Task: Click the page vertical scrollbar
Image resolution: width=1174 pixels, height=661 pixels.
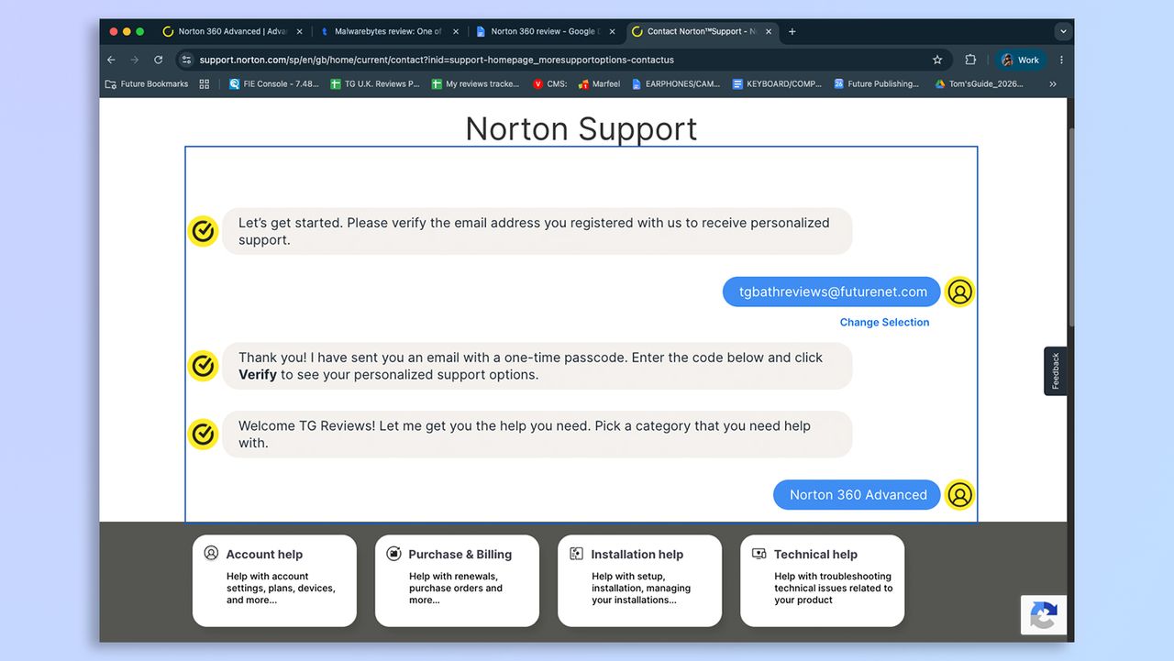Action: [1070, 226]
